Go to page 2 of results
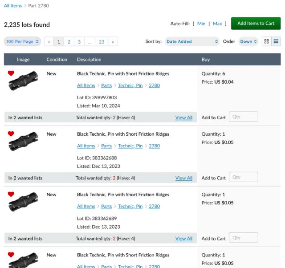The height and width of the screenshot is (268, 285). tap(69, 42)
